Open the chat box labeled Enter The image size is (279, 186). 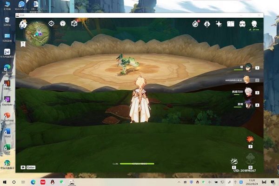pos(28,167)
